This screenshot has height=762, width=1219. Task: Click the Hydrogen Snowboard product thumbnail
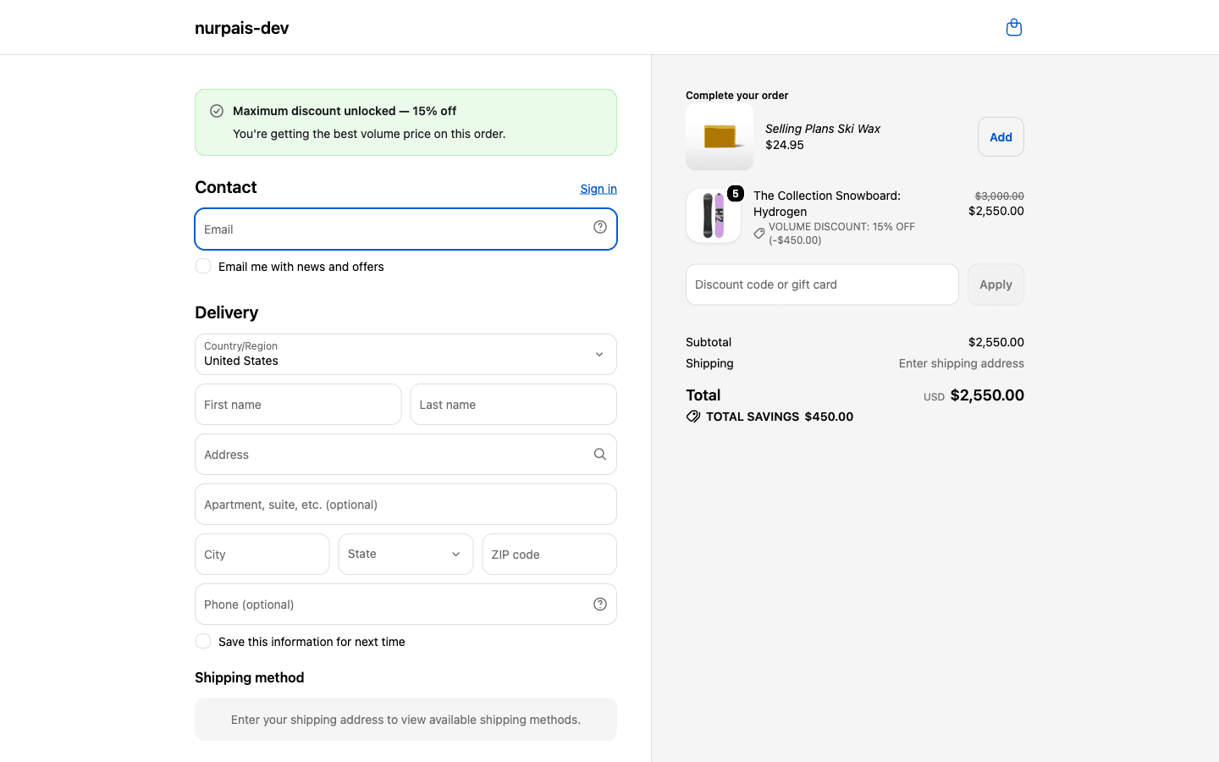[714, 216]
